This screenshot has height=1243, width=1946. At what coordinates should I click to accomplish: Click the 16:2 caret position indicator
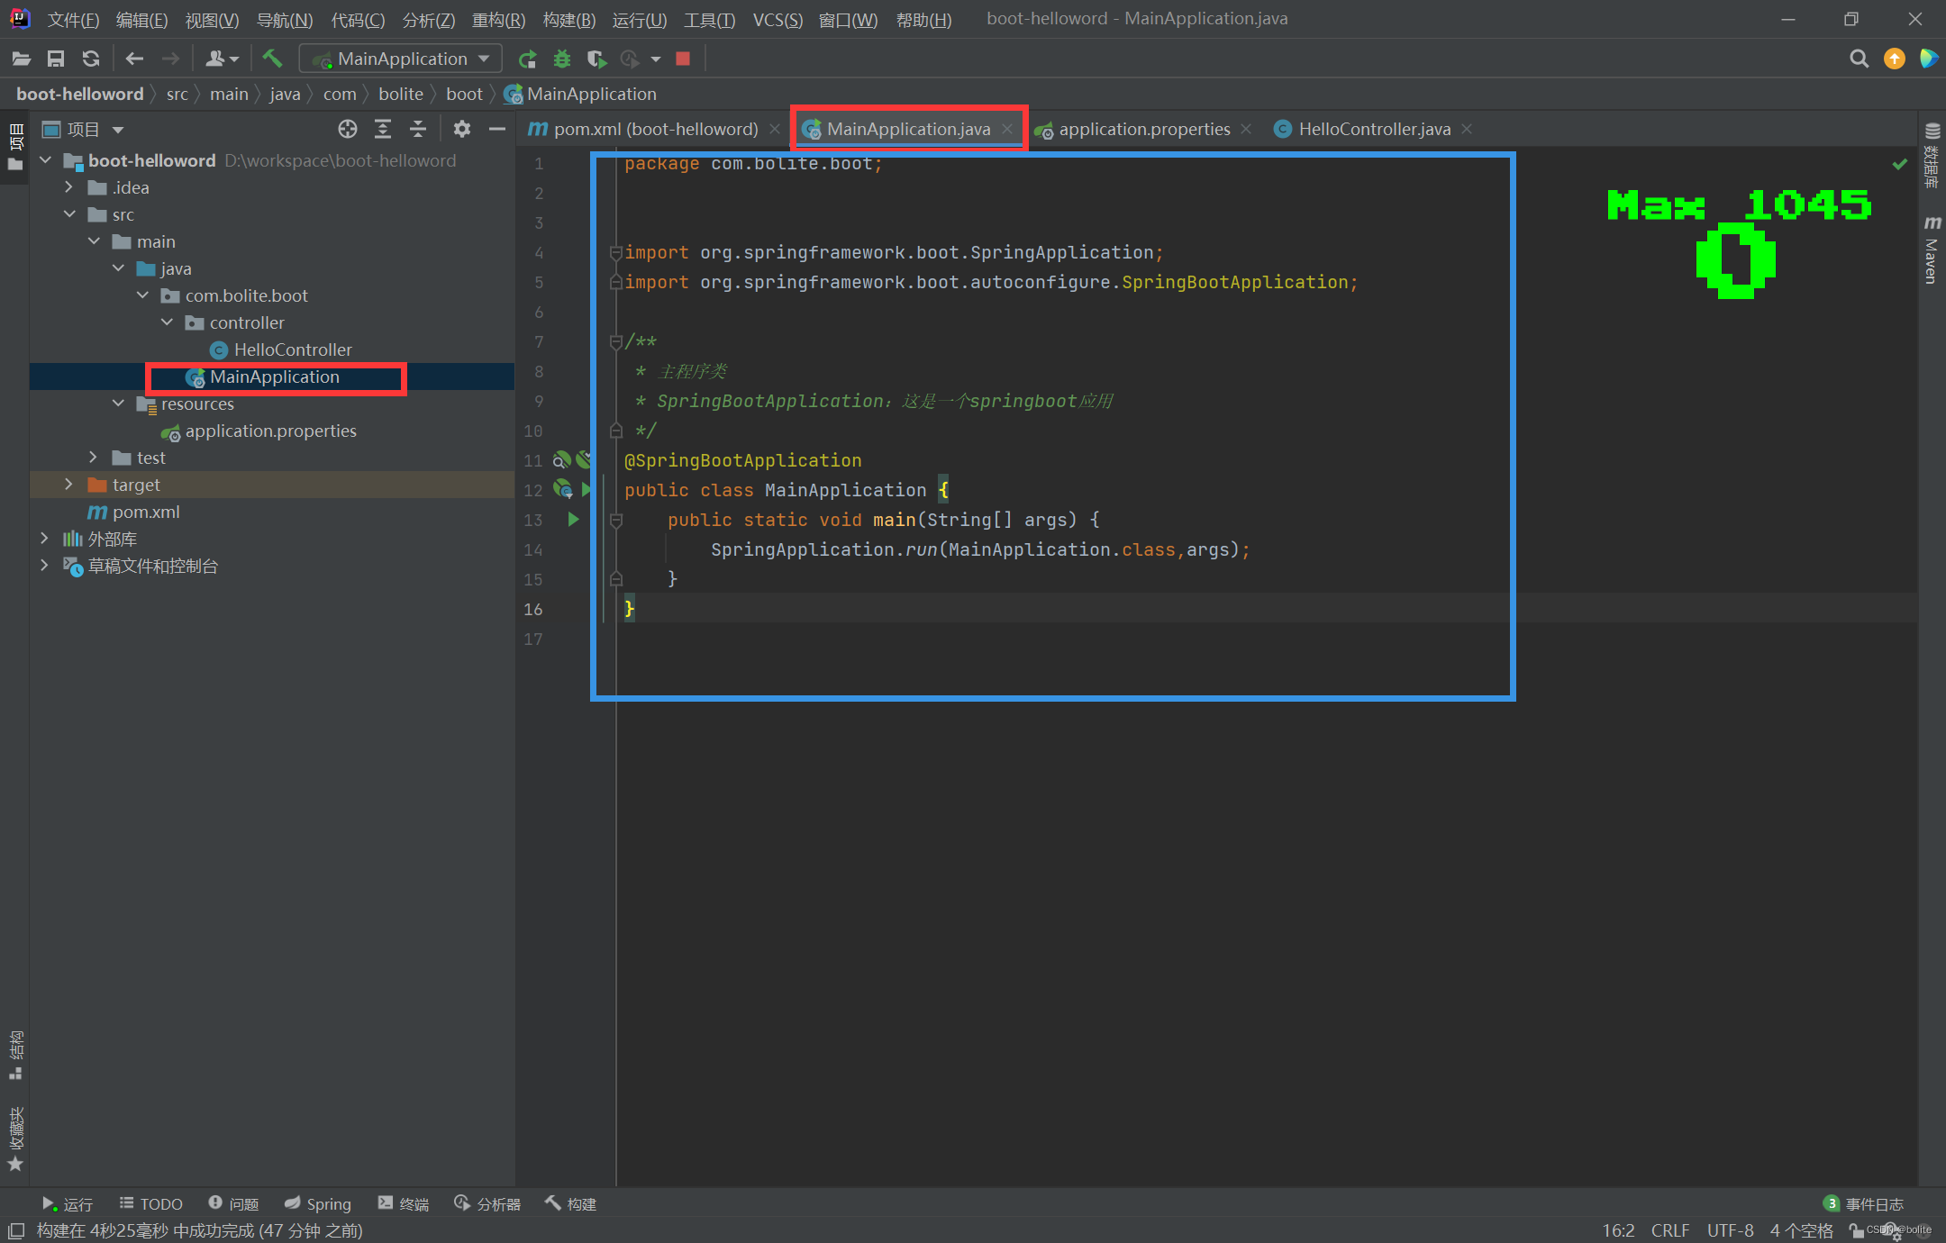[x=1618, y=1230]
